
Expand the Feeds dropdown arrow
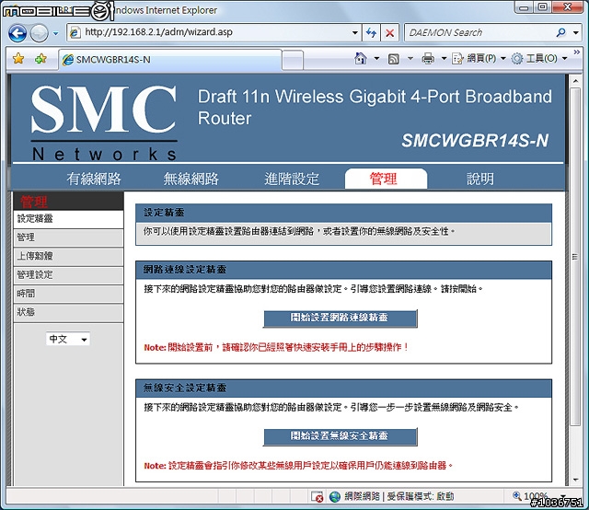pos(410,59)
